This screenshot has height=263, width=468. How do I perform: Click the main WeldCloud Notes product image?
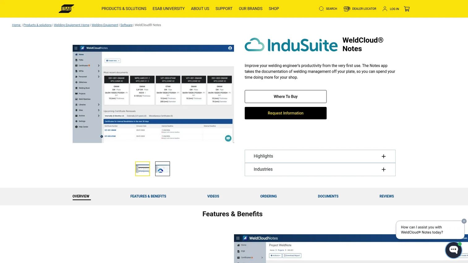(153, 94)
